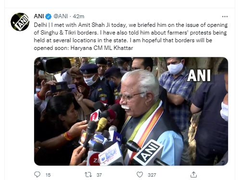The image size is (242, 180).
Task: Click the retweet count 37
Action: tap(99, 175)
